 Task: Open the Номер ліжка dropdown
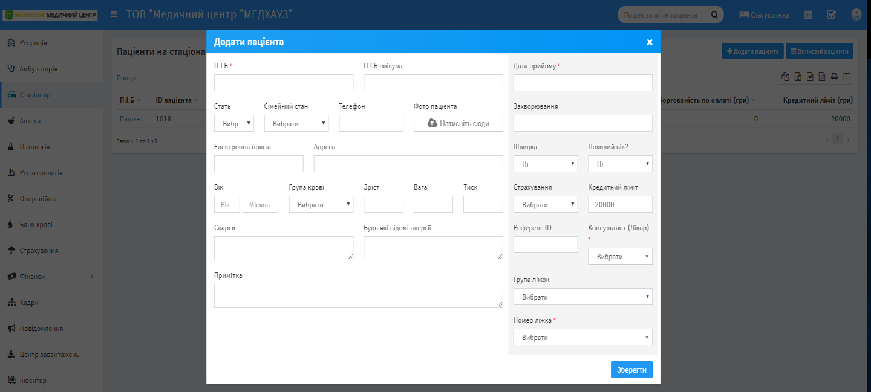(x=583, y=337)
